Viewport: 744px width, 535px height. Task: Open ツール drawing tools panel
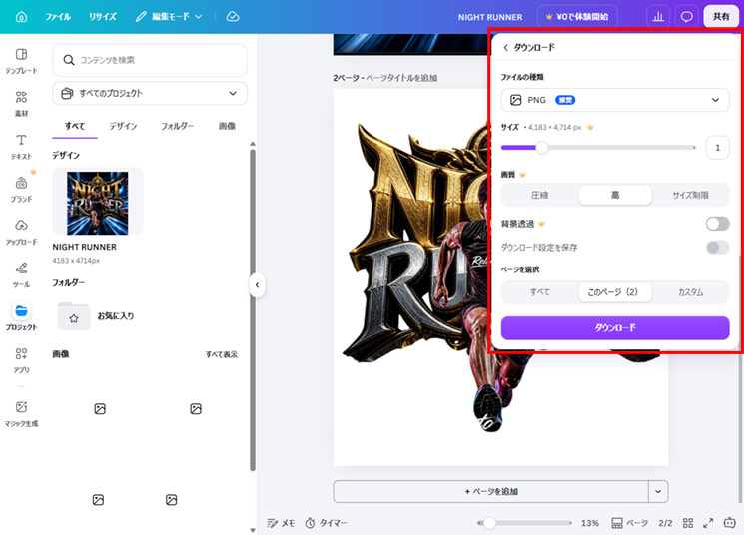coord(21,274)
